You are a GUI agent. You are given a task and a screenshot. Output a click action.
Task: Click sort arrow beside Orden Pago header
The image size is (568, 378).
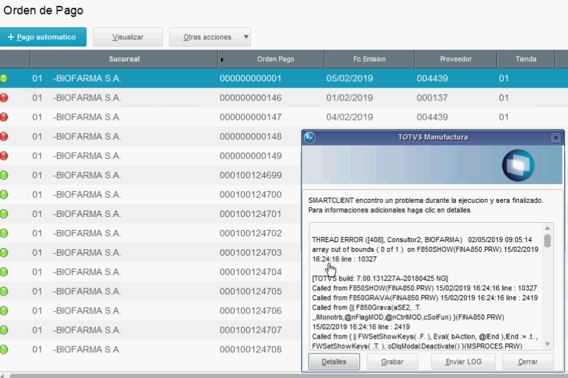pyautogui.click(x=222, y=60)
